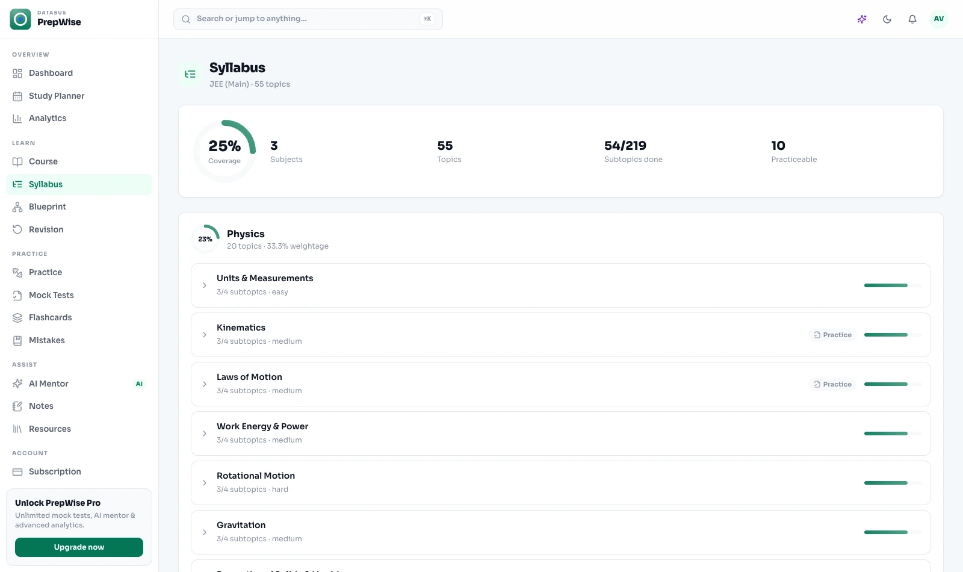
Task: Open the Dashboard page
Action: click(79, 73)
